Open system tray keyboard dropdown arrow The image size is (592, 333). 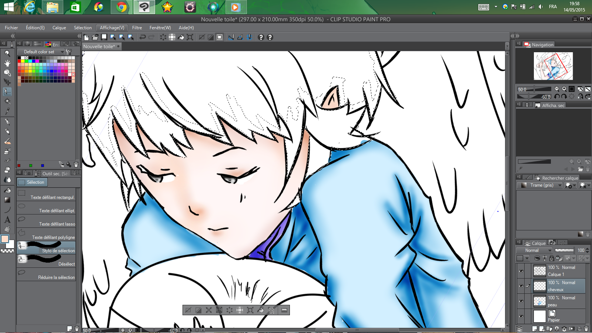click(x=496, y=7)
